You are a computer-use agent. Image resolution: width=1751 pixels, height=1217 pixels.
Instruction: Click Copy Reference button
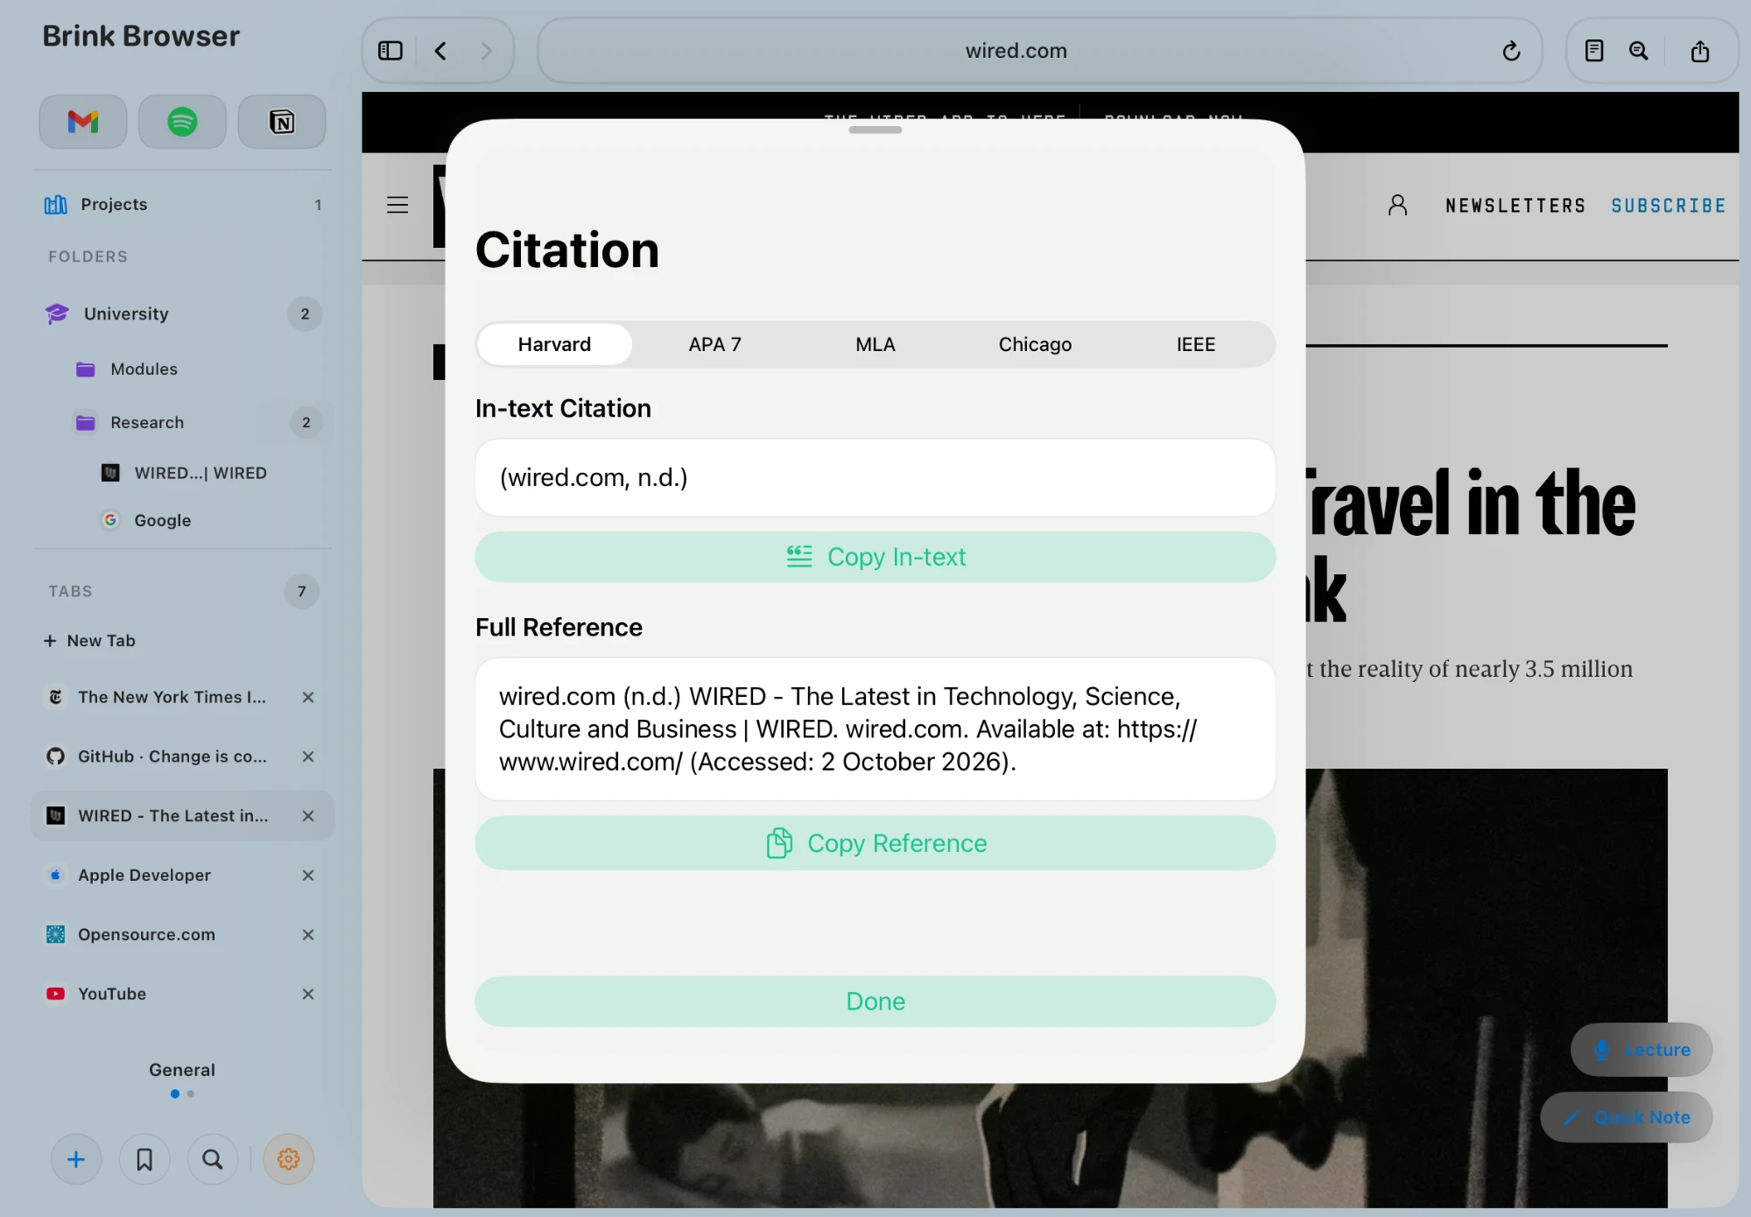[x=875, y=843]
